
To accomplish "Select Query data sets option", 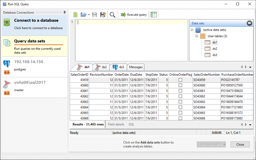I will point(35,46).
